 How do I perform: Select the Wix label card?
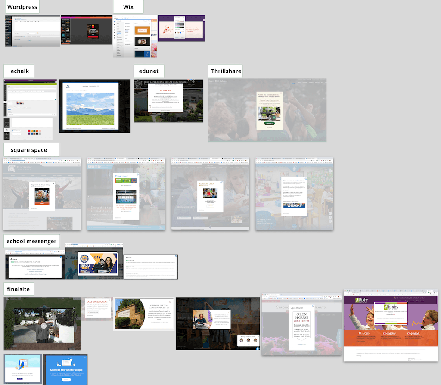click(128, 7)
